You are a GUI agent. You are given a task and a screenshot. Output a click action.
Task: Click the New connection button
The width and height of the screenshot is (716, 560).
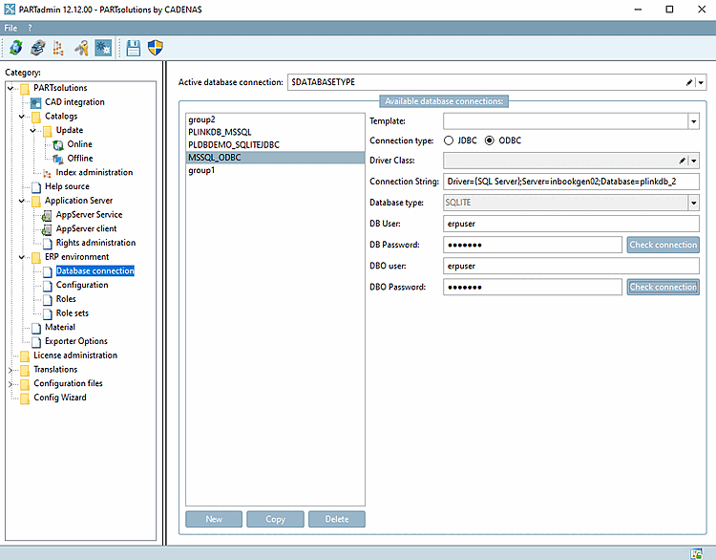coord(214,519)
